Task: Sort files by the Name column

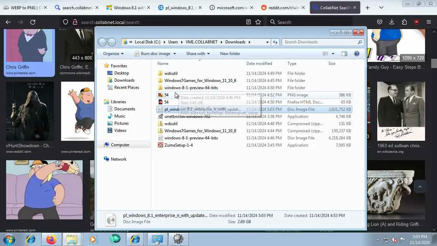Action: (200, 64)
